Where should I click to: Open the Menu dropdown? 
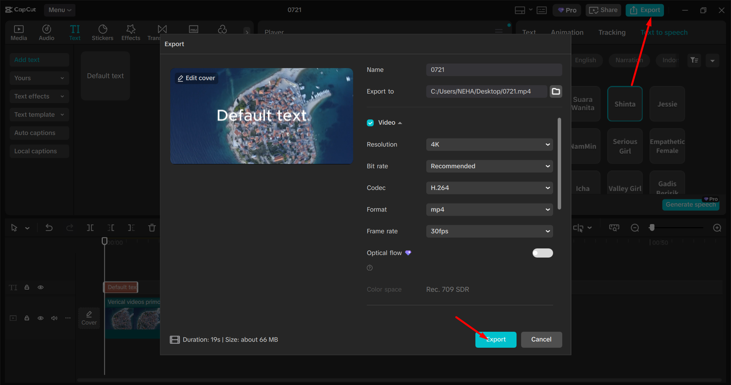(x=60, y=10)
